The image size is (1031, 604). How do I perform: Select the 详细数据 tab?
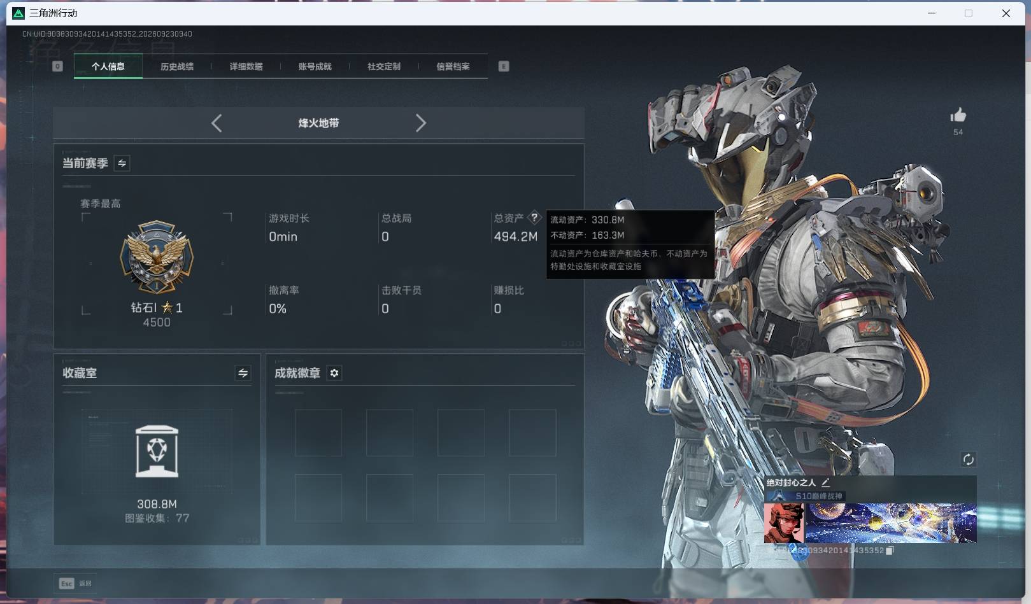coord(246,66)
